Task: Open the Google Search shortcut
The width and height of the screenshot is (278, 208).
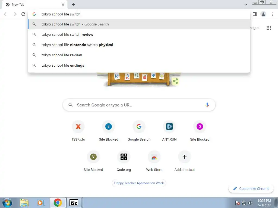Action: pos(139,131)
